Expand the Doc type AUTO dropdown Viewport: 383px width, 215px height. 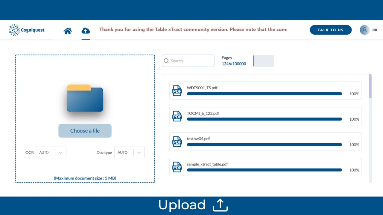(130, 152)
